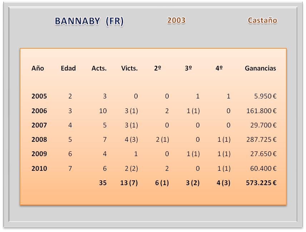This screenshot has width=306, height=232.
Task: Select the 2008 year row label
Action: [x=39, y=140]
